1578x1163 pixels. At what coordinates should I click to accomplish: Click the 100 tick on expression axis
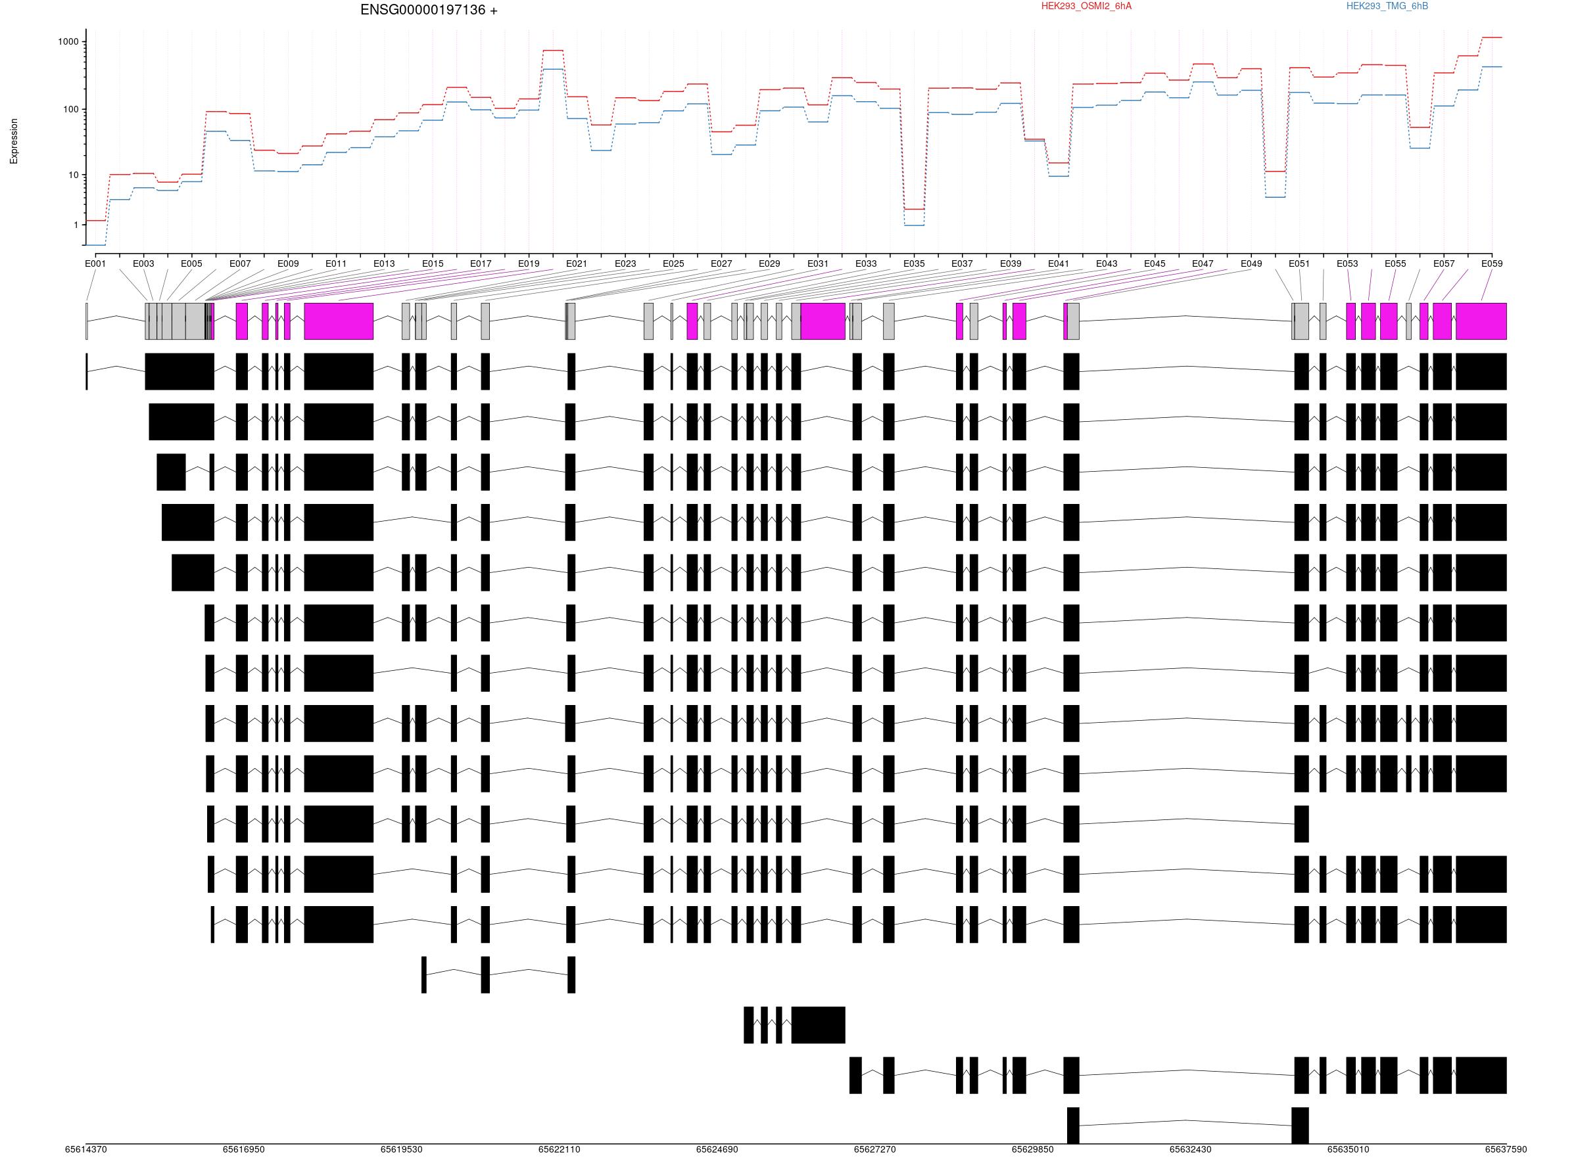tap(71, 110)
